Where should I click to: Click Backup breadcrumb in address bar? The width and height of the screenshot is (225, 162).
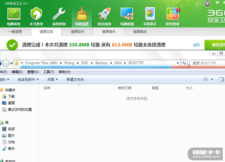(x=101, y=63)
